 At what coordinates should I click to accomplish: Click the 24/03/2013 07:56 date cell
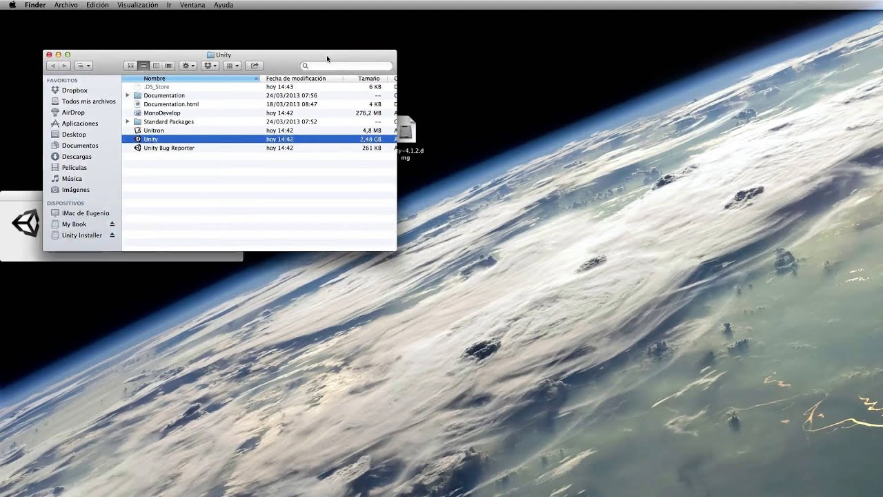pos(292,95)
